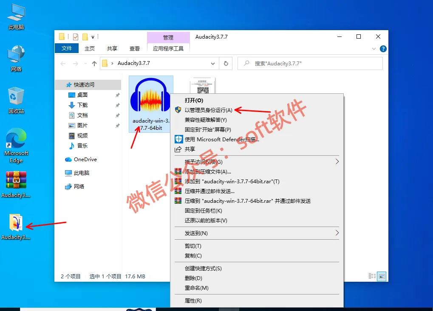Image resolution: width=433 pixels, height=311 pixels.
Task: Expand the address bar history dropdown
Action: click(x=213, y=64)
